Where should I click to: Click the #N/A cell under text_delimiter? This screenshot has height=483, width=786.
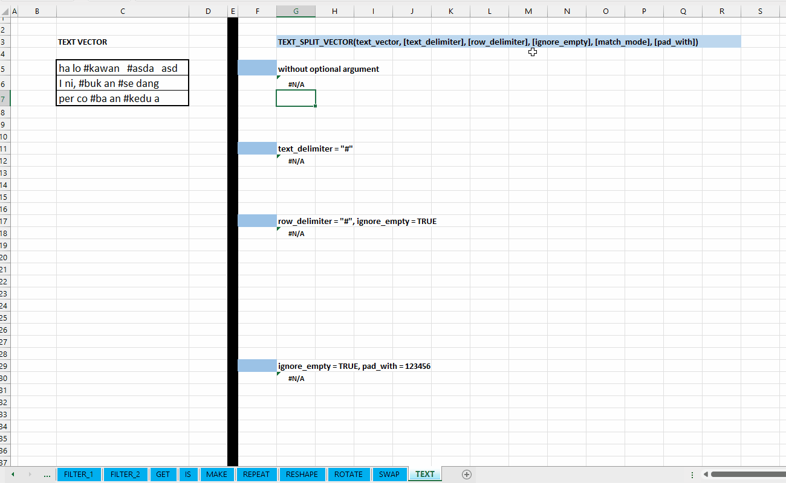[296, 161]
